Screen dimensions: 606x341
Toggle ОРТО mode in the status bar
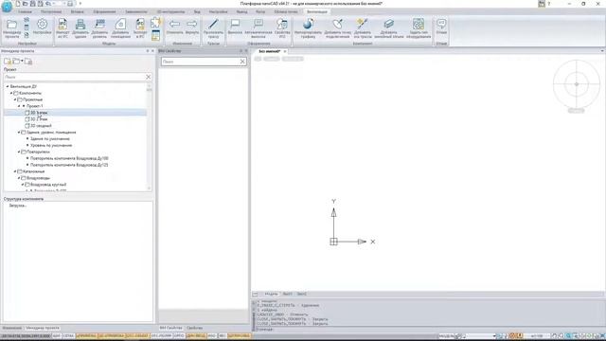179,336
